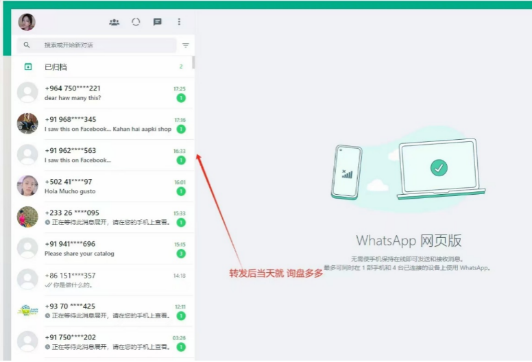This screenshot has height=362, width=532.
Task: Click avatar of +86 151****357
Action: 27,279
